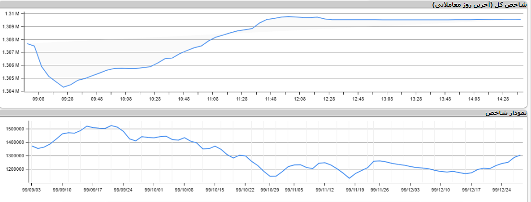Select the 09:28 time label on intraday chart
Screen dimensions: 531x202
(x=67, y=99)
